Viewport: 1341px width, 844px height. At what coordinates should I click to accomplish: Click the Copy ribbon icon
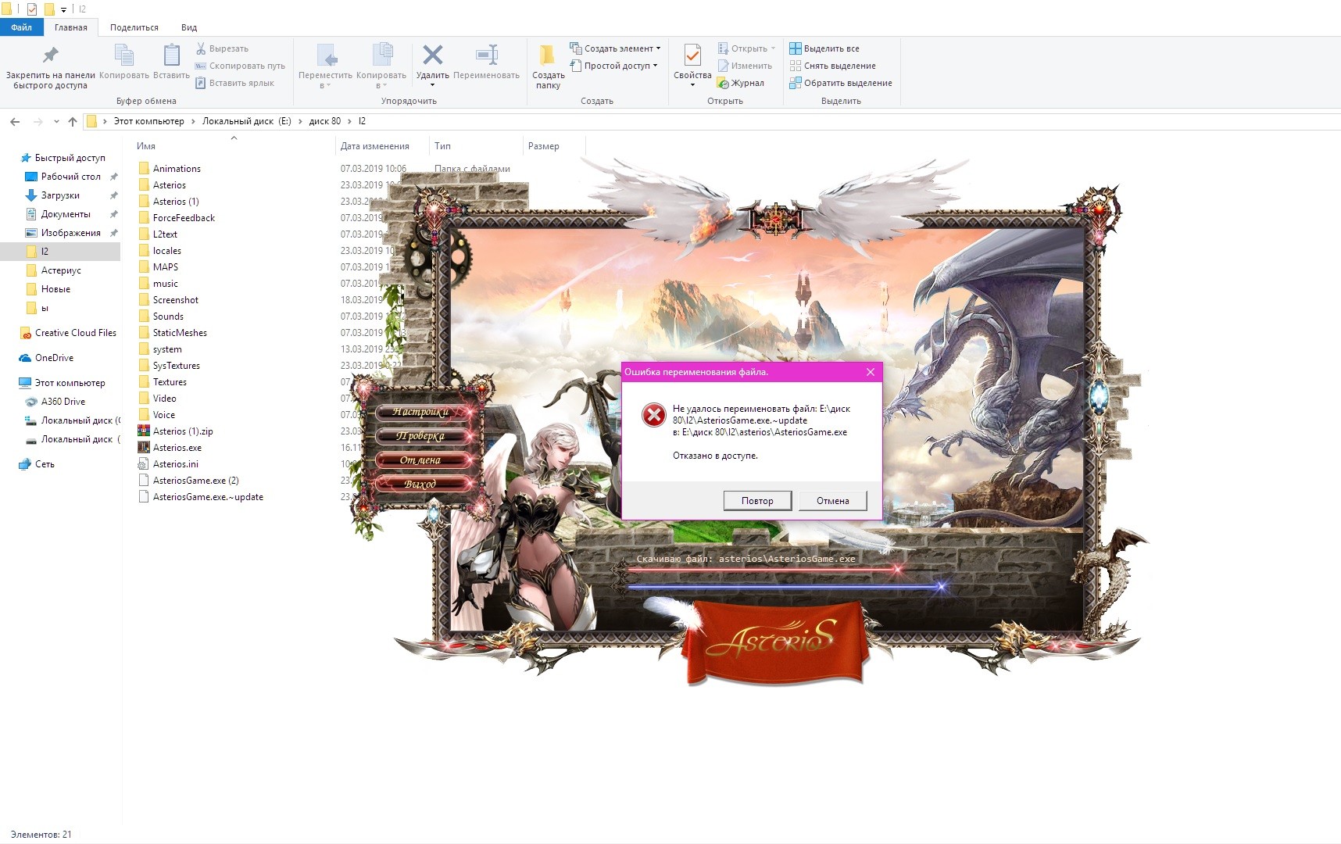124,55
